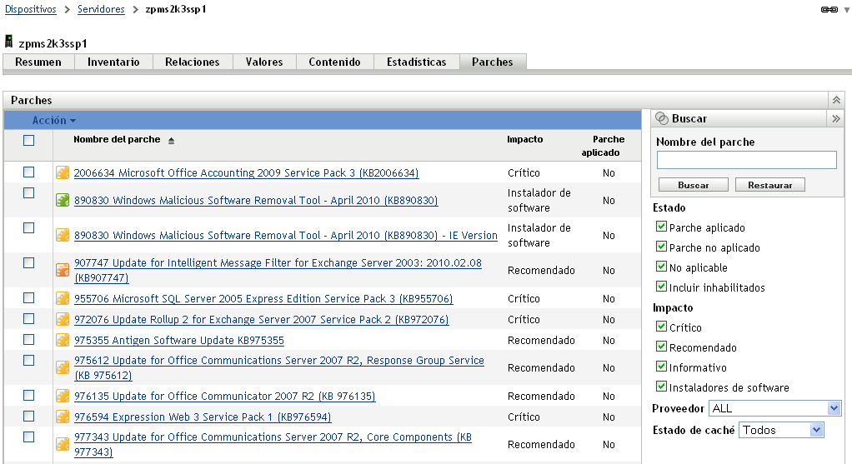The height and width of the screenshot is (464, 852).
Task: Click patch icon for 977343 Core Components
Action: pyautogui.click(x=63, y=444)
